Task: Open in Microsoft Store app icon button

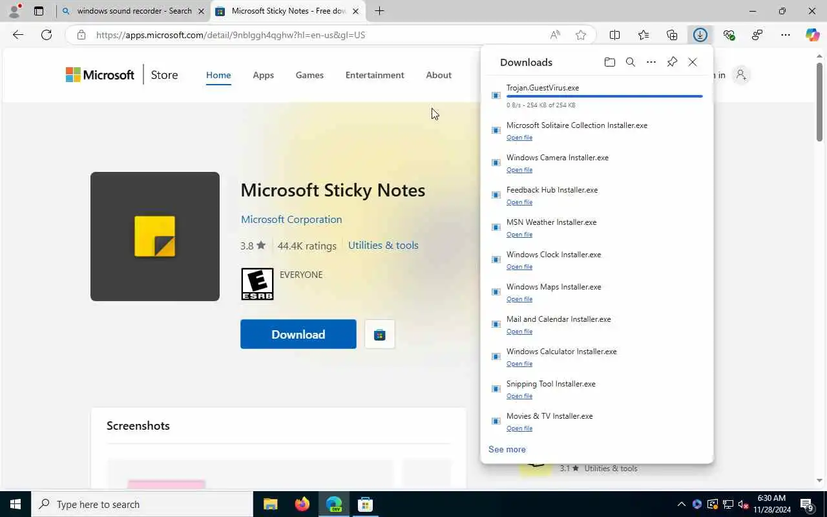Action: (380, 334)
